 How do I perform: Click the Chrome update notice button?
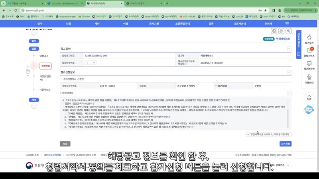pos(300,10)
